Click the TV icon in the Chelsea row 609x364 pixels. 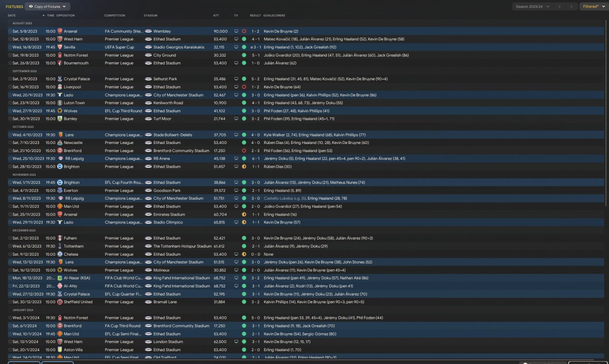tap(236, 254)
